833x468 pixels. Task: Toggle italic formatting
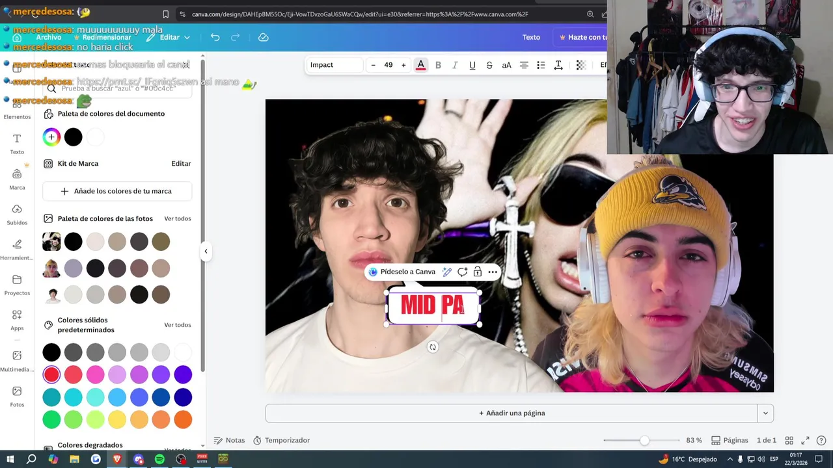tap(455, 65)
